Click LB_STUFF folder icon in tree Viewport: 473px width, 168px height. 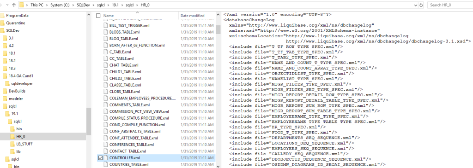coord(12,144)
